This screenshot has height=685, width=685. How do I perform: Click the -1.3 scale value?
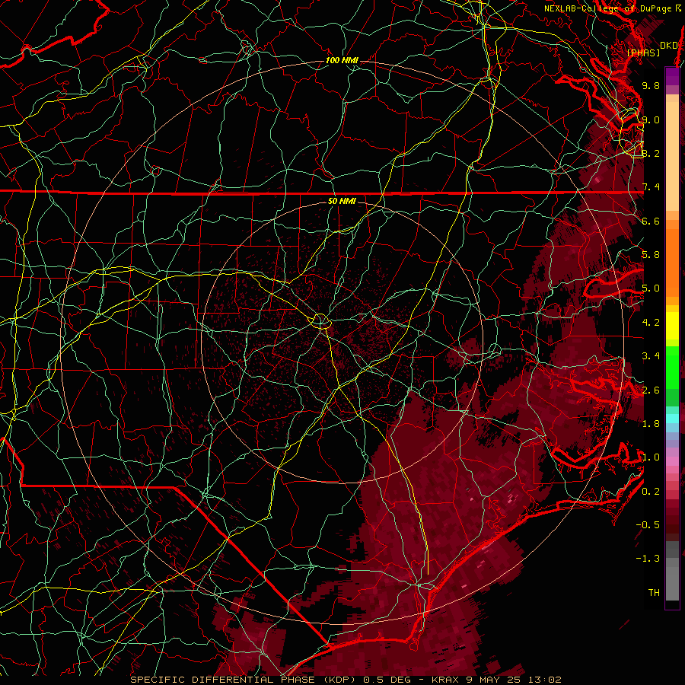pos(648,559)
